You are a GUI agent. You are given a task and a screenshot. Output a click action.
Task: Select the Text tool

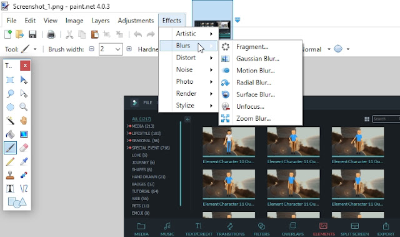[10, 188]
